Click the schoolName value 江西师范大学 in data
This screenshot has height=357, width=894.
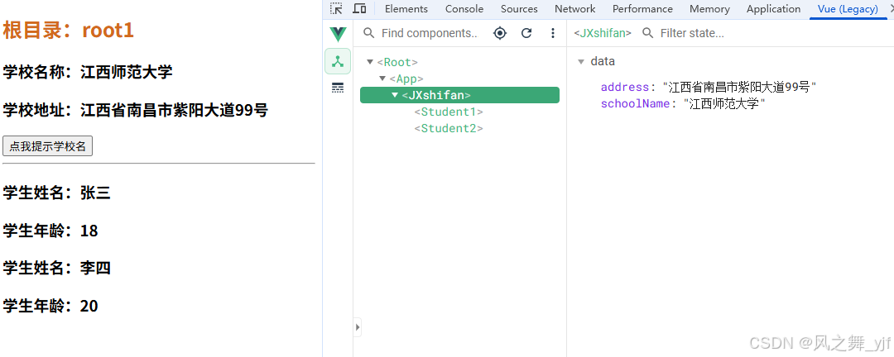tap(723, 103)
